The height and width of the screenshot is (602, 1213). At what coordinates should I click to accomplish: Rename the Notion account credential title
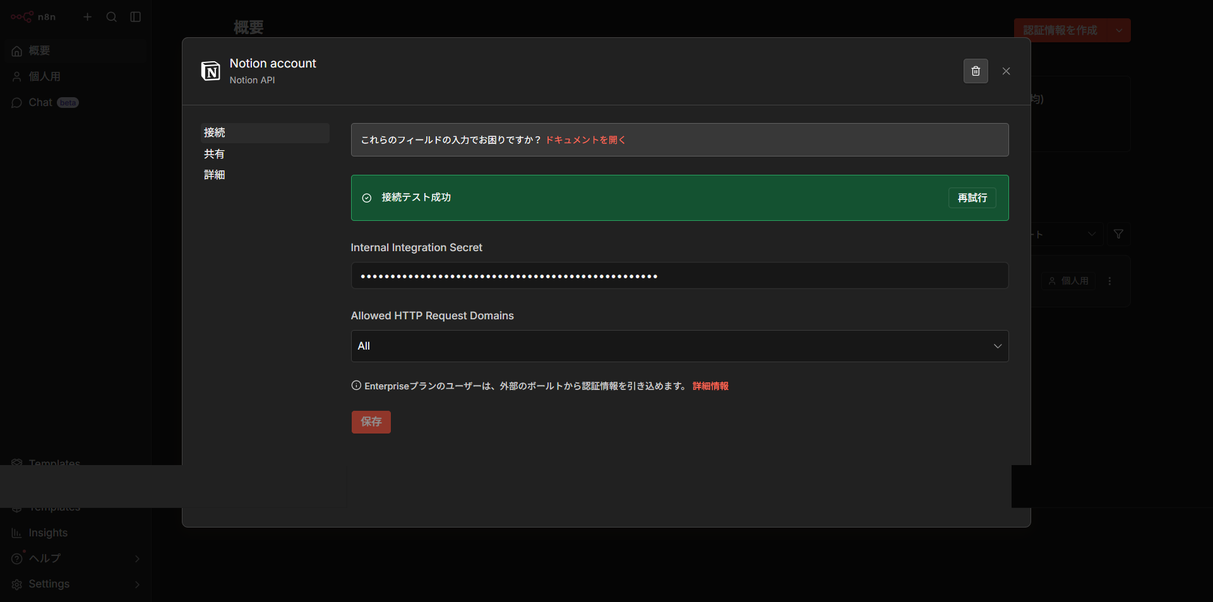pos(273,63)
